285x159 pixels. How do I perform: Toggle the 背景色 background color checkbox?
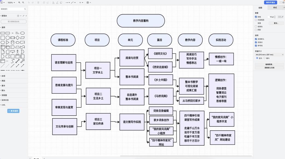(x=256, y=26)
